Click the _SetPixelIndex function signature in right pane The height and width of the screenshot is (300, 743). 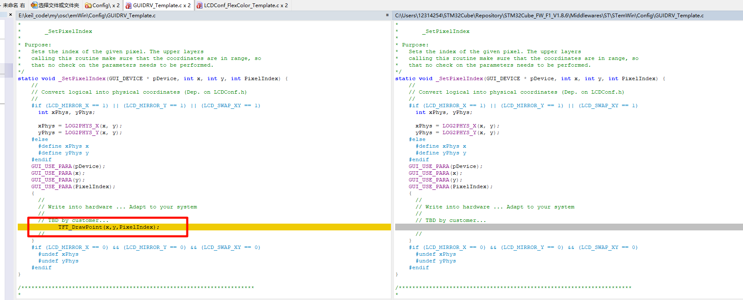530,78
